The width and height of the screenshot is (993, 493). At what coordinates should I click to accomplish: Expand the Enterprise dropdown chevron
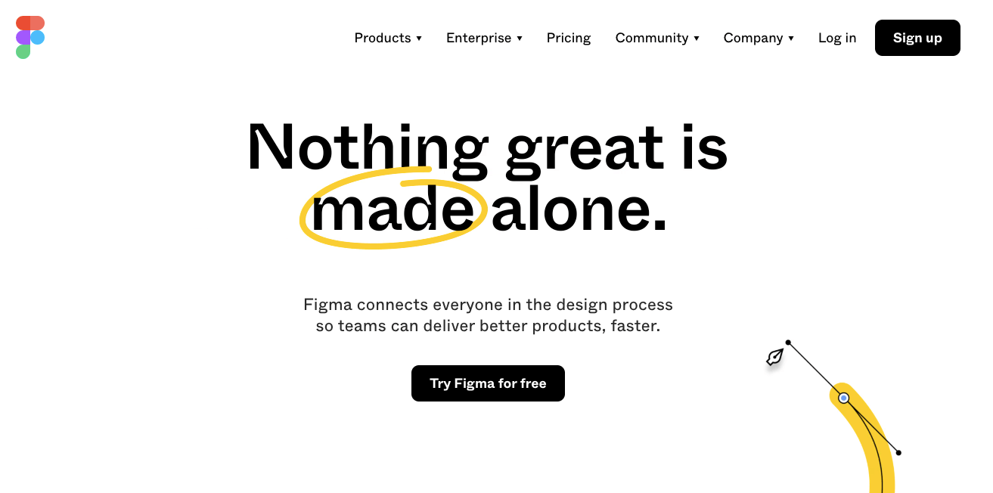[520, 39]
